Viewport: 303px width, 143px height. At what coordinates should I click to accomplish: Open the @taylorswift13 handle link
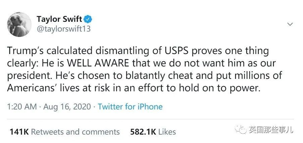click(x=63, y=29)
